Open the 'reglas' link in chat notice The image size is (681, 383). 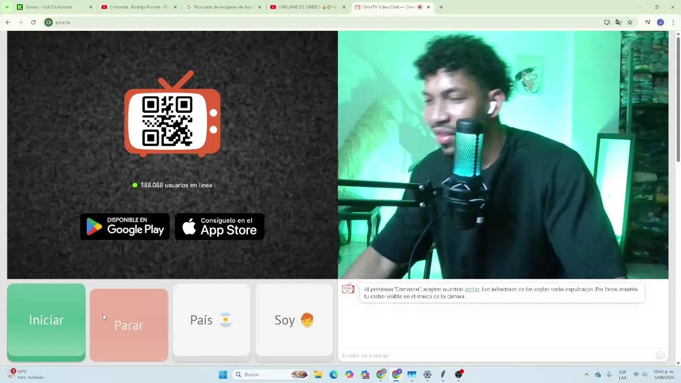[x=472, y=289]
